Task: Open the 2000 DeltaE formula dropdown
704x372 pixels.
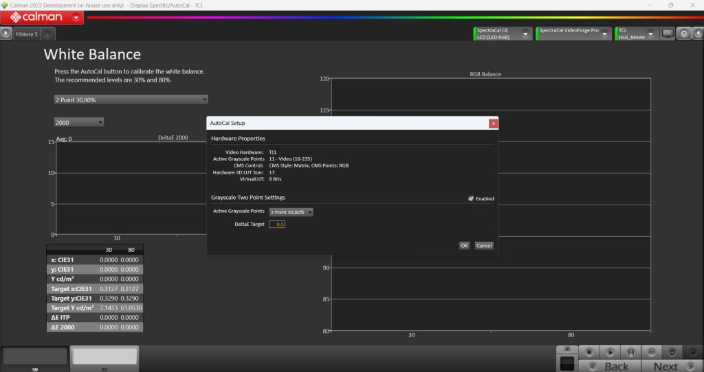Action: pyautogui.click(x=79, y=122)
